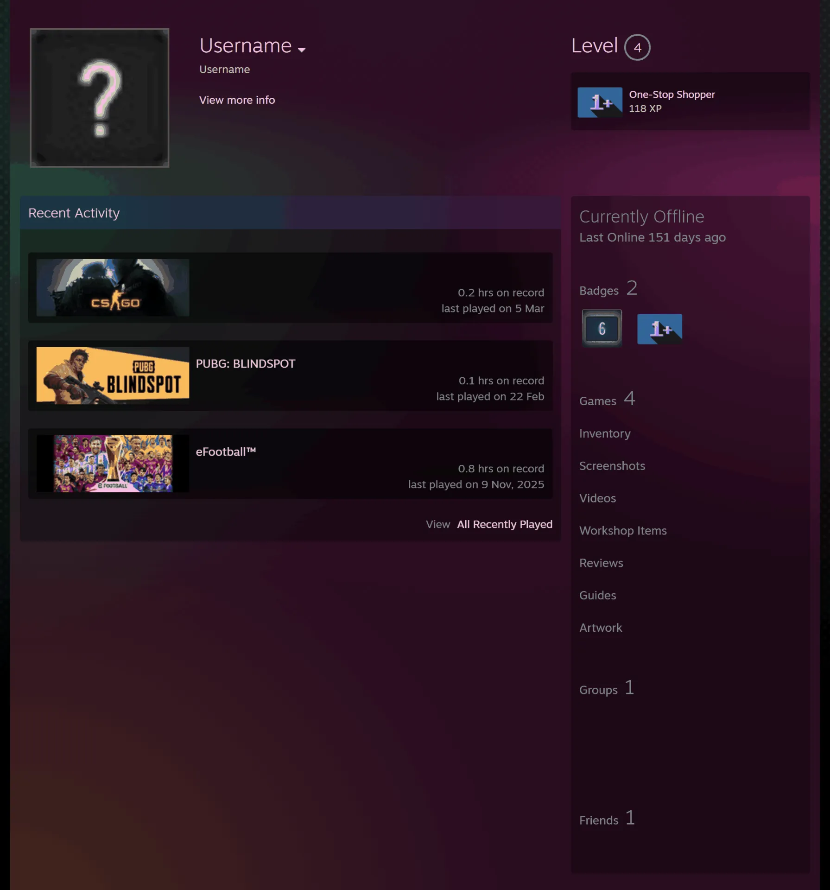
Task: Click View more info link
Action: click(x=237, y=100)
